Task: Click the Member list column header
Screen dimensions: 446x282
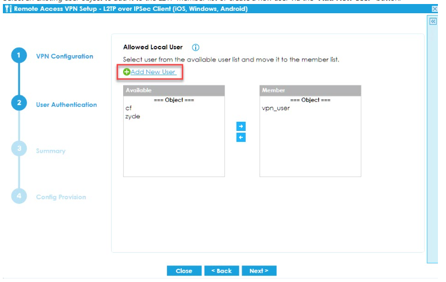Action: click(310, 91)
